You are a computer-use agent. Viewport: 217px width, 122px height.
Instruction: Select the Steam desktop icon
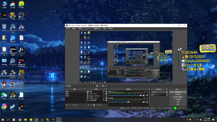(x=13, y=107)
